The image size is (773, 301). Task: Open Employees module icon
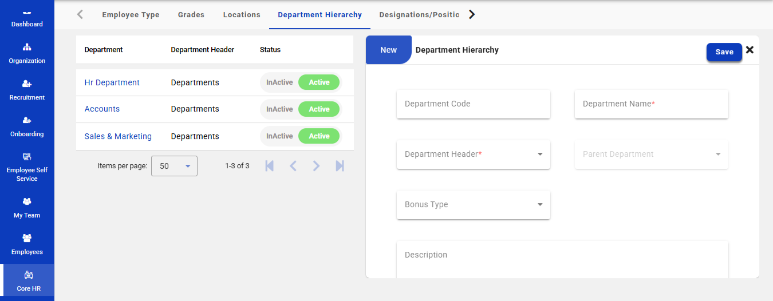coord(27,239)
